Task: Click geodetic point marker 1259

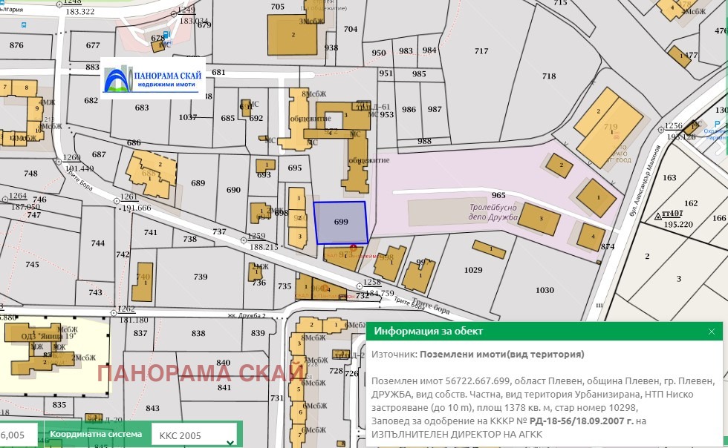Action: point(244,241)
